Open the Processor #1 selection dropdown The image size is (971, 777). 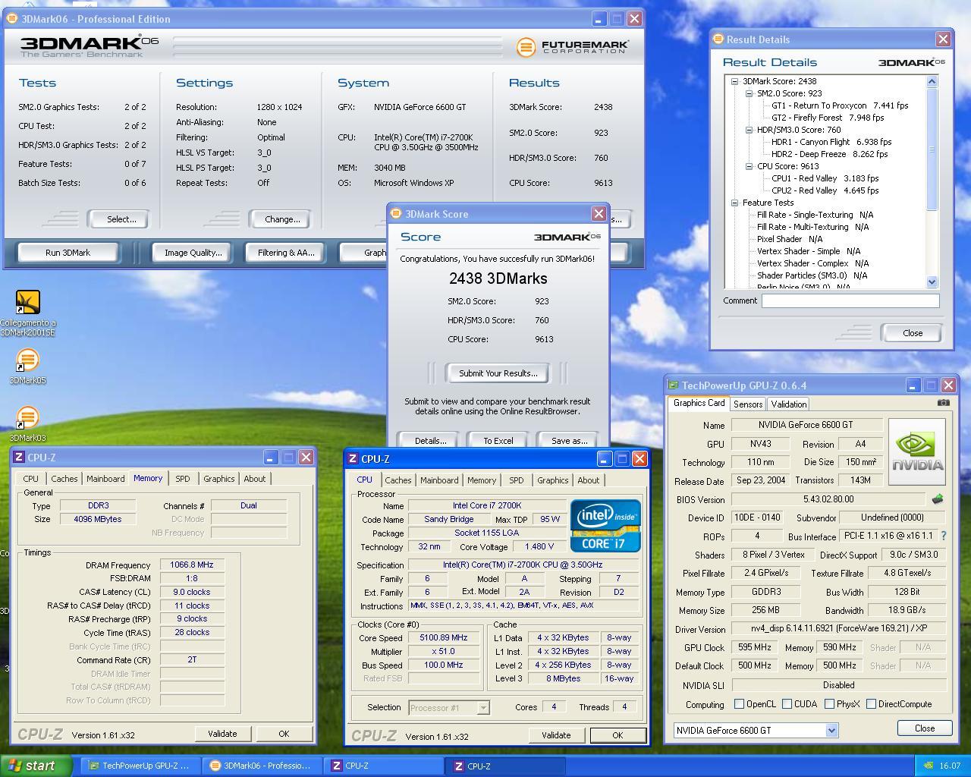point(482,708)
